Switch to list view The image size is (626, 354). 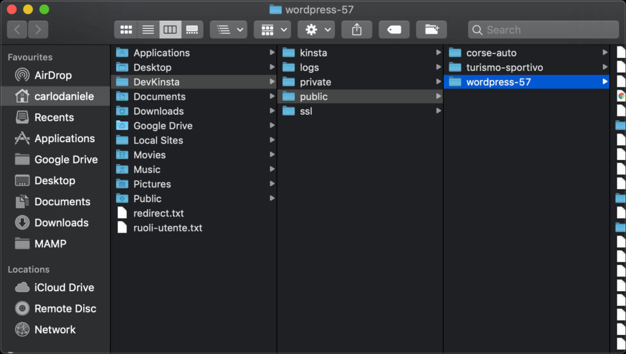click(148, 29)
